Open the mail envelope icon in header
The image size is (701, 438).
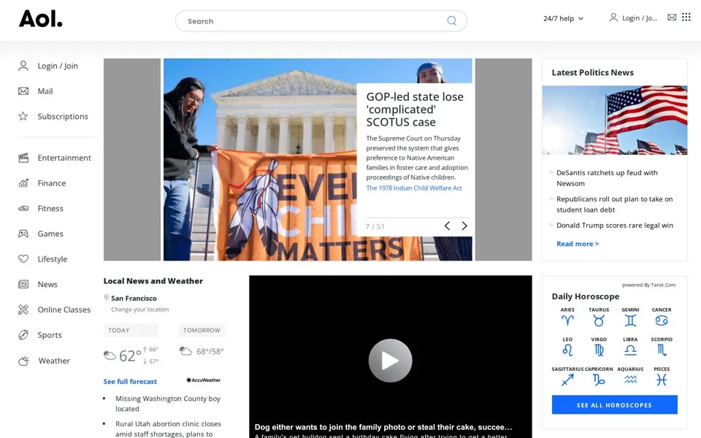[672, 18]
